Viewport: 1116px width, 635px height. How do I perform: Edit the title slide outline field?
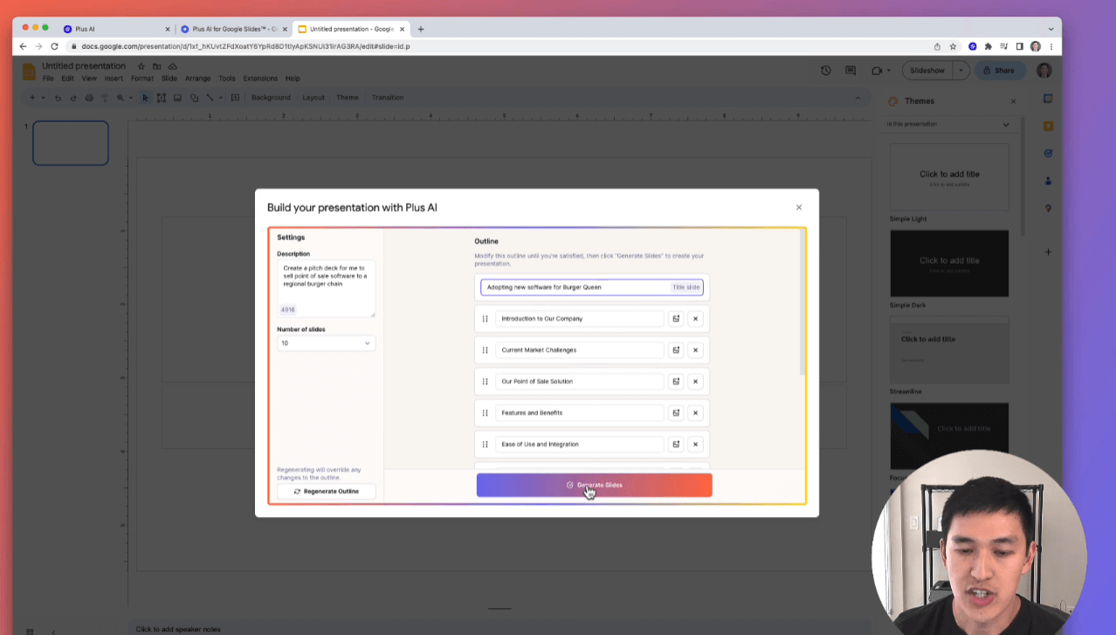coord(591,286)
